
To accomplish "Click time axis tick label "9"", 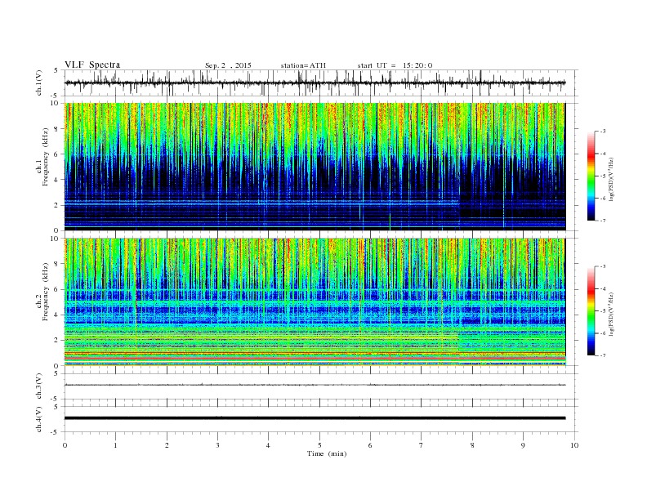I will pos(523,445).
